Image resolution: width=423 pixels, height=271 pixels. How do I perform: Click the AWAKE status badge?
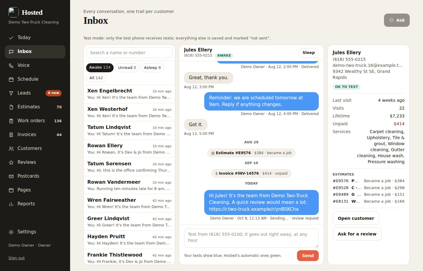pos(224,56)
